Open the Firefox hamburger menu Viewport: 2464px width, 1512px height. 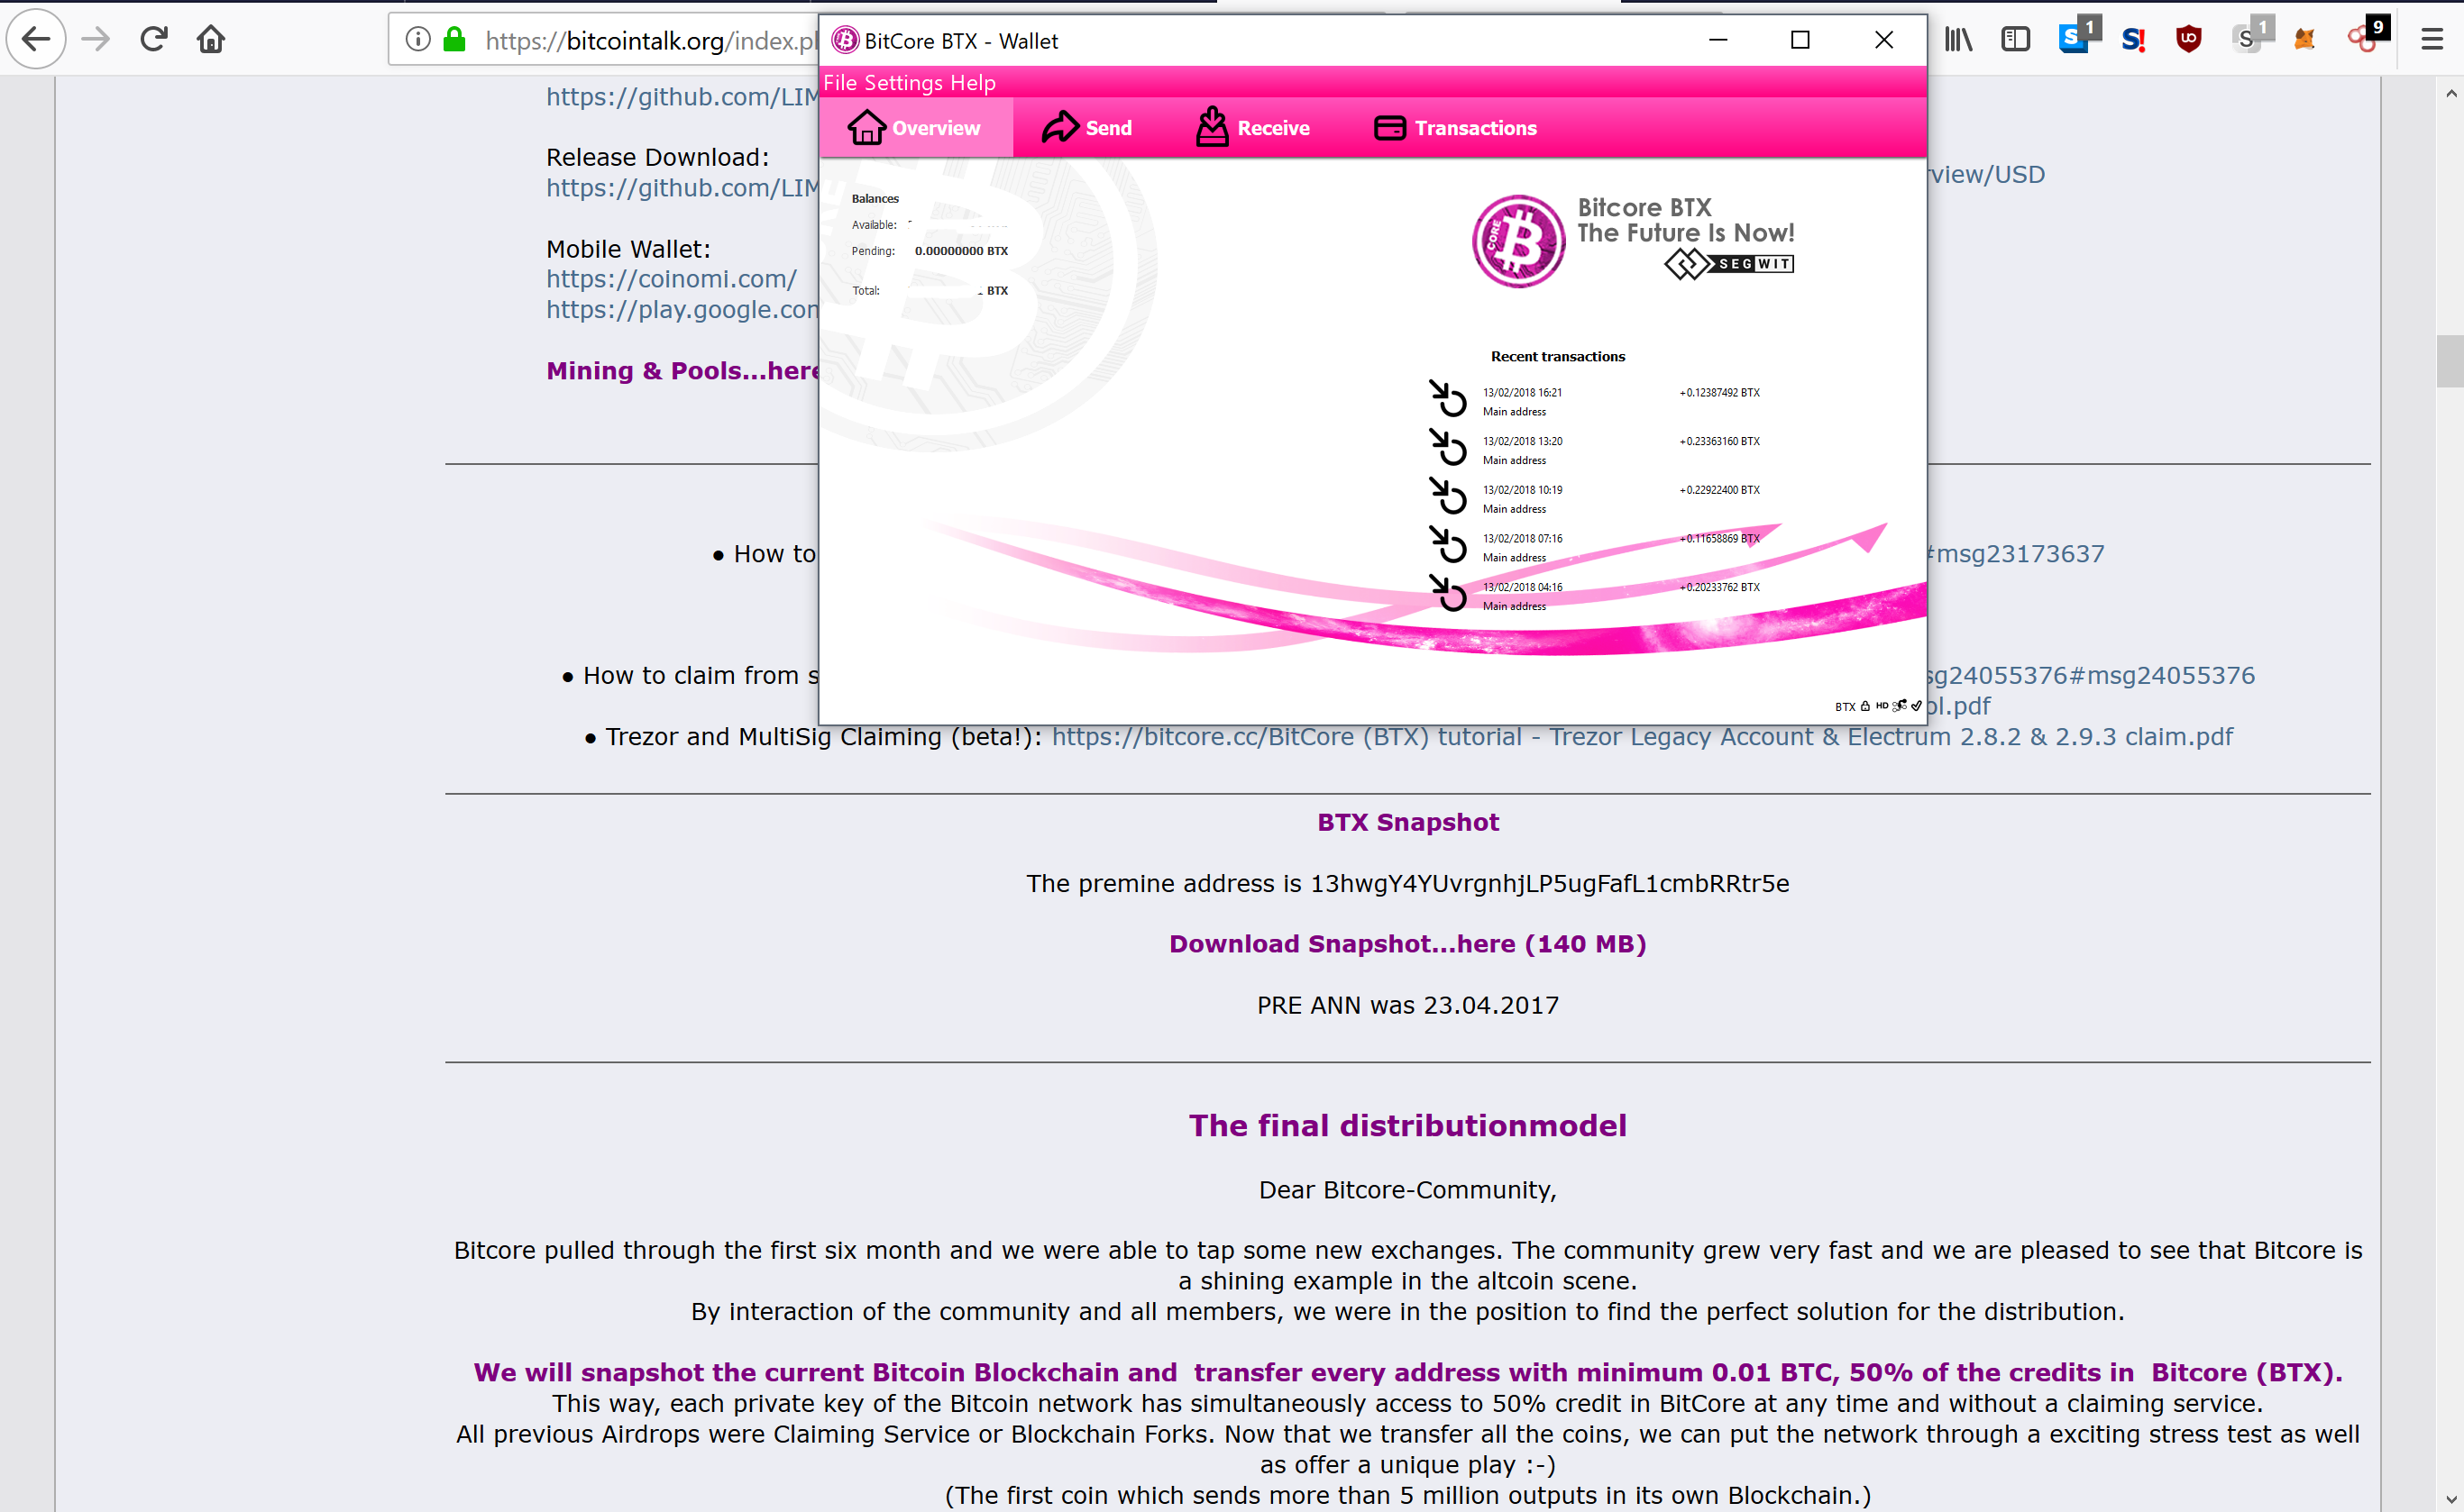[x=2432, y=39]
